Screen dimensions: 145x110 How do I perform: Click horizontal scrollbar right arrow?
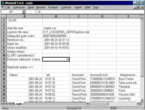click(x=138, y=104)
